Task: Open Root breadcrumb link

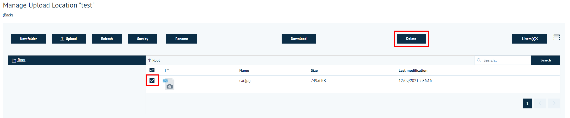Action: point(156,60)
